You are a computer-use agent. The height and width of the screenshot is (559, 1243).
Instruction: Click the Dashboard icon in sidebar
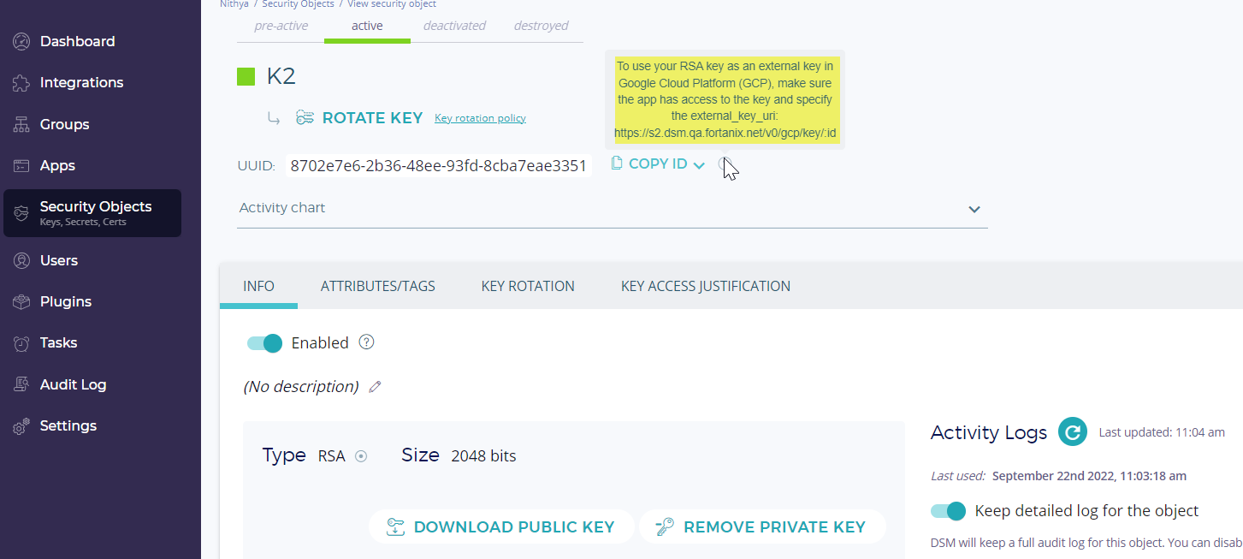coord(21,41)
